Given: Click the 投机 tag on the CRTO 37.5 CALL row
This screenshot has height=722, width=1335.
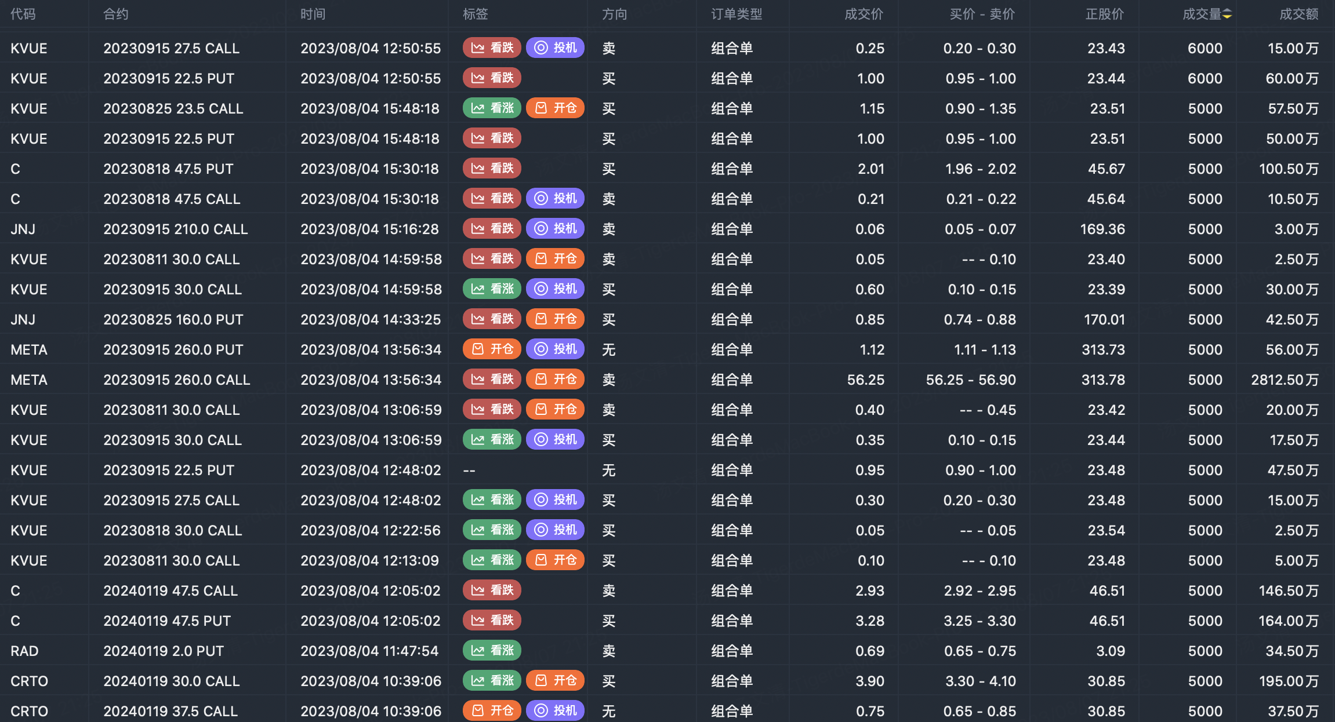Looking at the screenshot, I should coord(555,711).
